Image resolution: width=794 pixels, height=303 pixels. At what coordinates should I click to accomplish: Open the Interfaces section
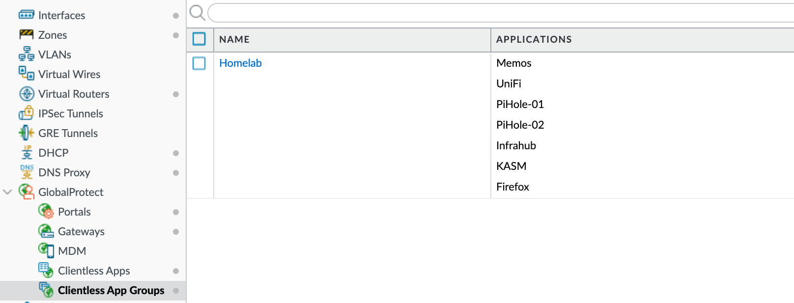click(x=61, y=16)
